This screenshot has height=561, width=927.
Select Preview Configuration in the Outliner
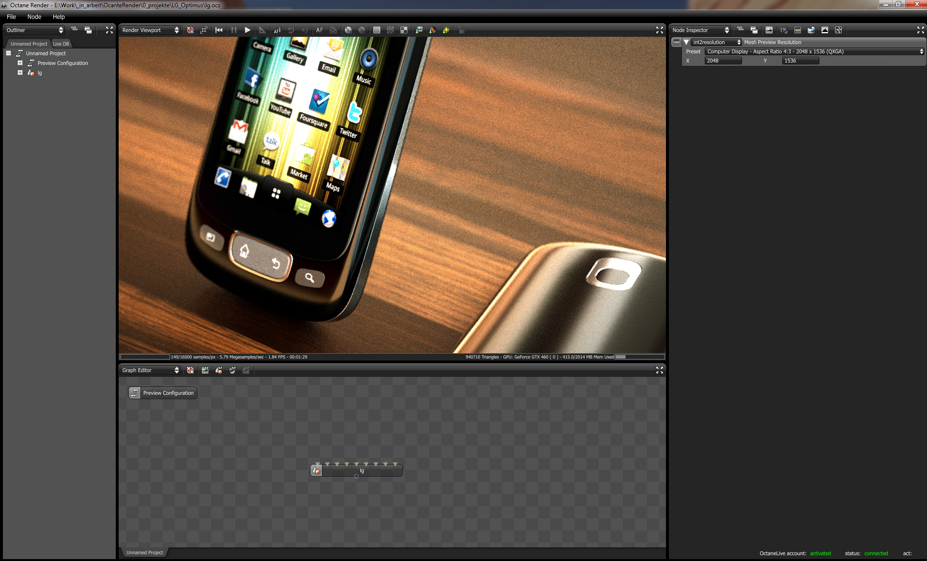(x=63, y=63)
